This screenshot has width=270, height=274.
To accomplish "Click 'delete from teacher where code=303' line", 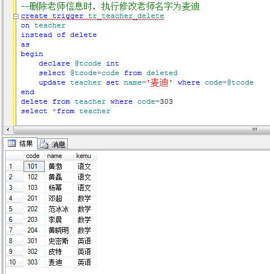I will [x=97, y=101].
